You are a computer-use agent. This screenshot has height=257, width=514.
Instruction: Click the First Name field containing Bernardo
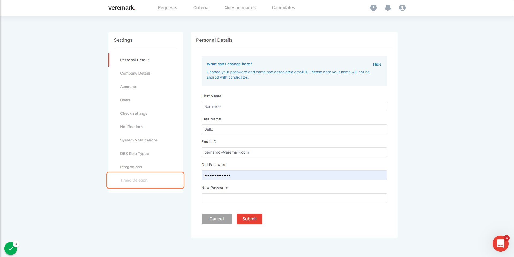[x=294, y=106]
